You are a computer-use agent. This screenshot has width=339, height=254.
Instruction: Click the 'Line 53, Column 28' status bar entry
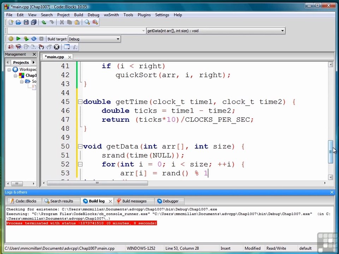click(x=182, y=248)
